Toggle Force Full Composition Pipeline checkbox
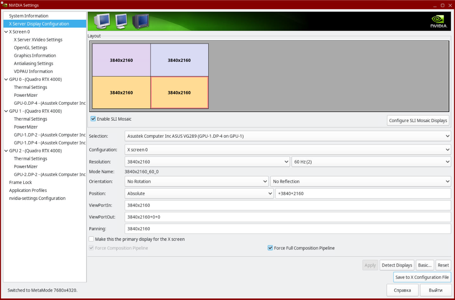 270,248
